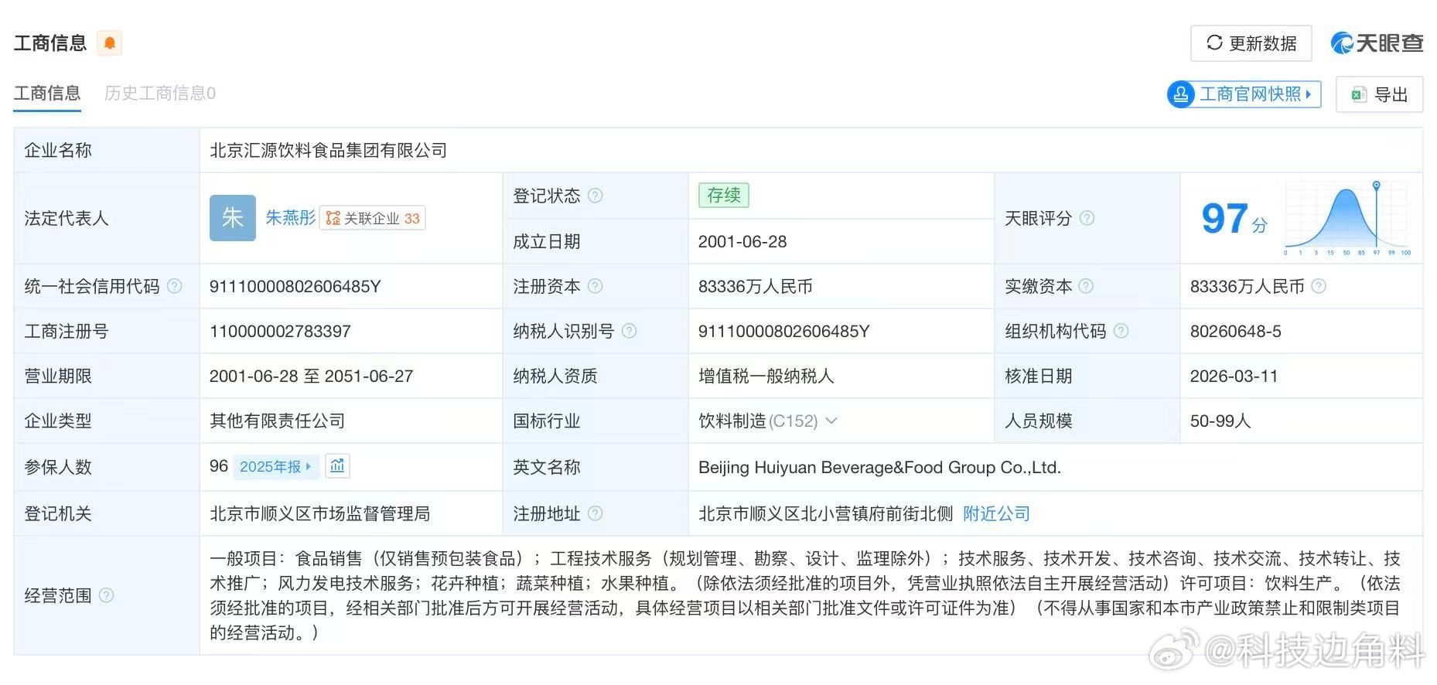Select organization code 80260648-5
Screen dimensions: 1437x685
coord(1236,332)
